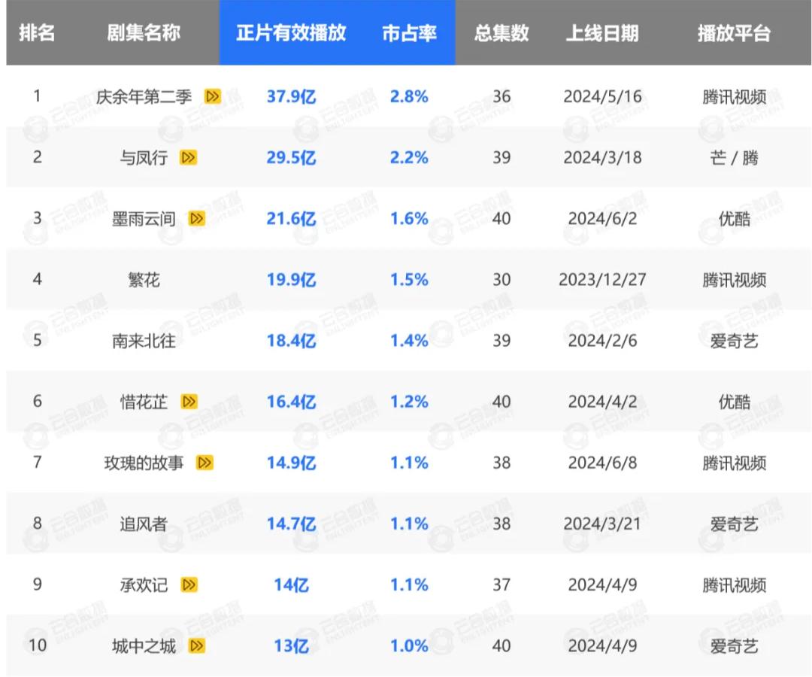Click 爱奇艺 in the 南来北往 row
Image resolution: width=812 pixels, height=677 pixels.
tap(734, 342)
